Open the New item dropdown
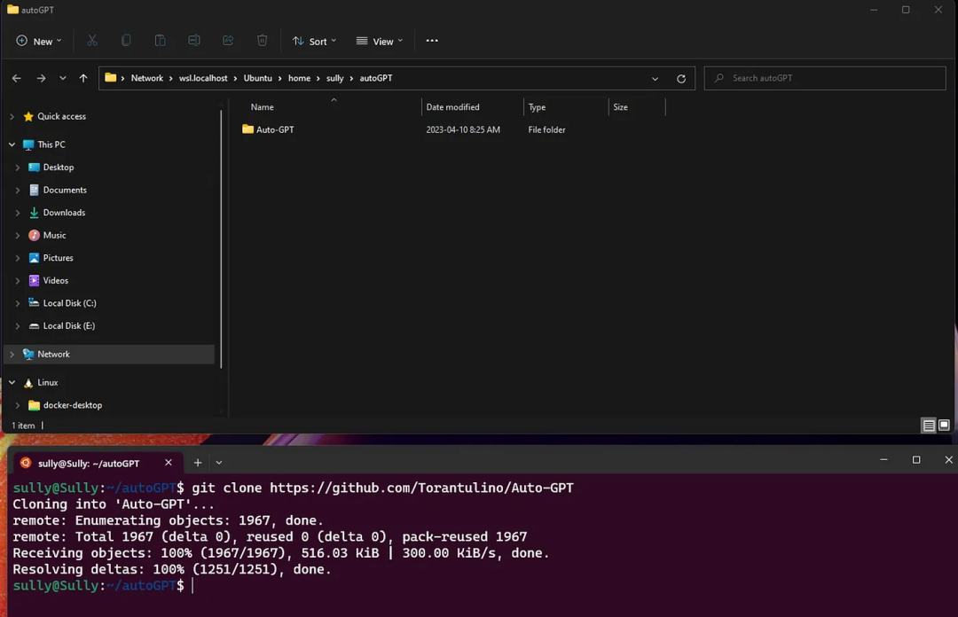This screenshot has height=617, width=958. pyautogui.click(x=37, y=41)
